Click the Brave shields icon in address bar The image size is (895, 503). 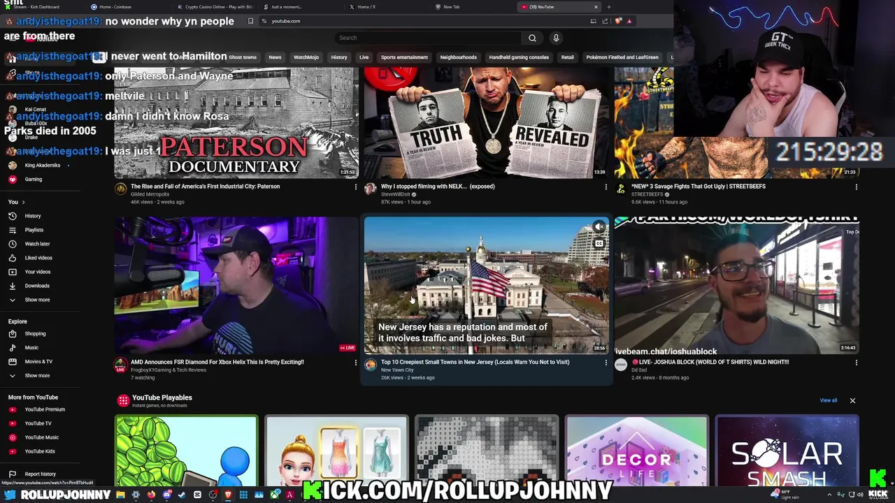tap(618, 21)
